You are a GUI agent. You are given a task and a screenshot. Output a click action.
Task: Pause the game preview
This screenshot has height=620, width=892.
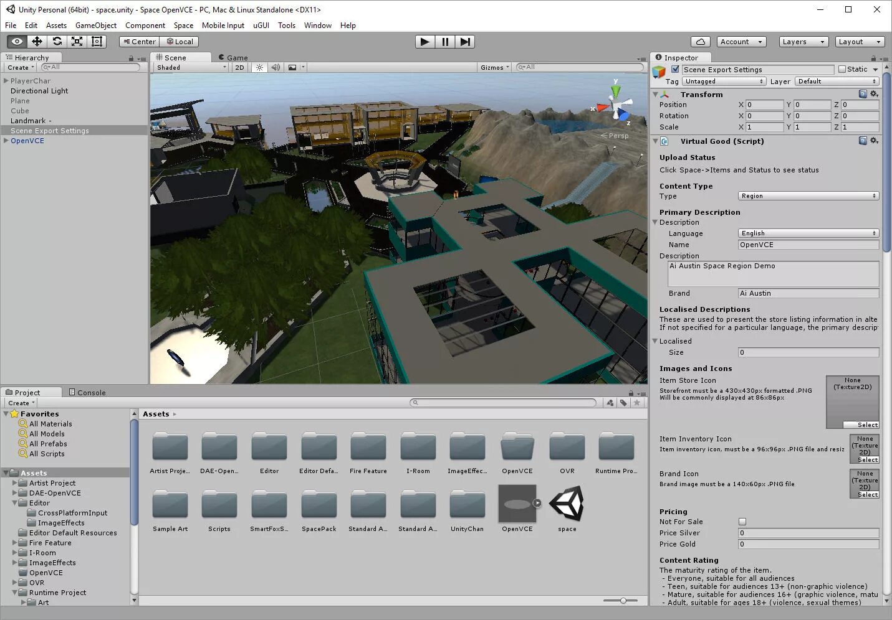point(445,42)
